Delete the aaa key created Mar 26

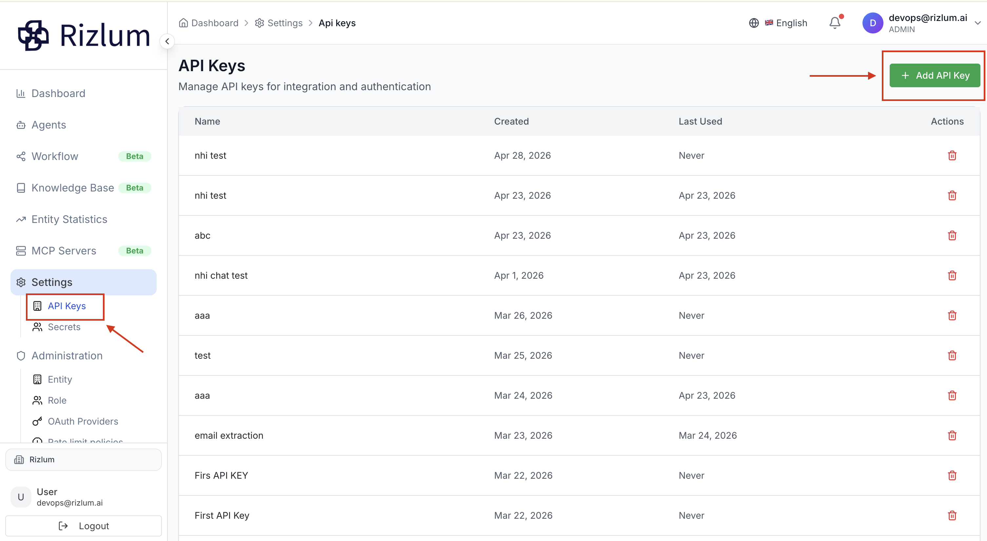(952, 315)
